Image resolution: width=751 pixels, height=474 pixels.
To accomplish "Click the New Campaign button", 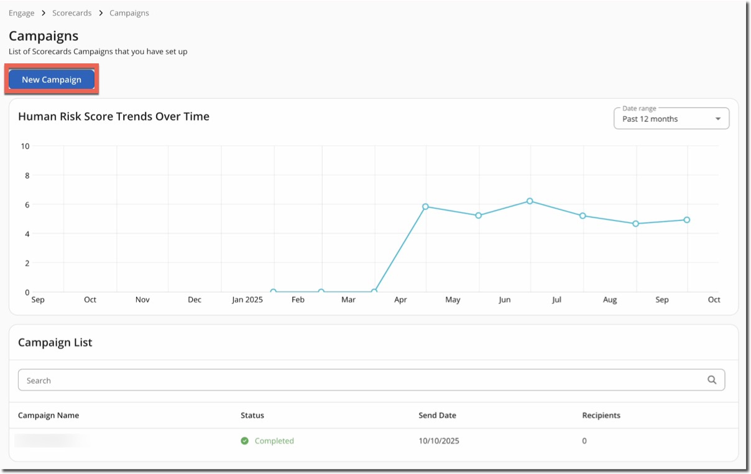I will (x=52, y=79).
